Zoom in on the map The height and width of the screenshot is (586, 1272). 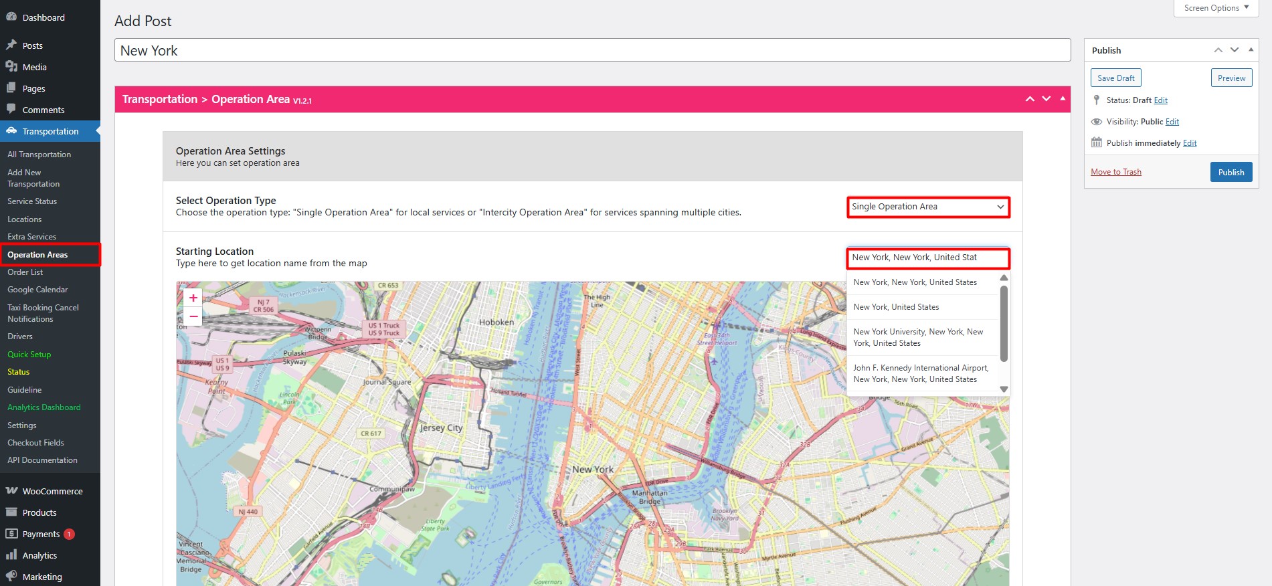[x=193, y=298]
